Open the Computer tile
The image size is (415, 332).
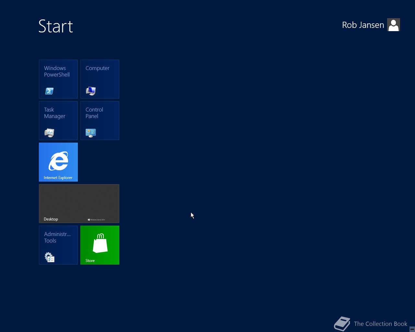tap(100, 79)
